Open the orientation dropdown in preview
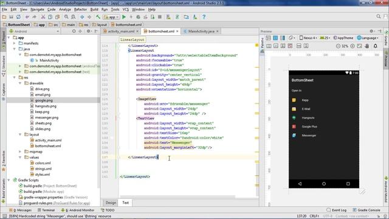The width and height of the screenshot is (389, 219). coord(292,38)
